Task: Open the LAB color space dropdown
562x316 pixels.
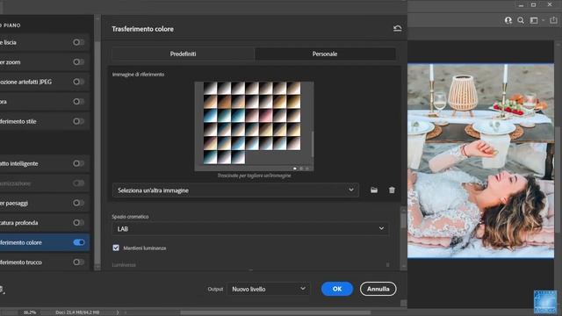Action: point(250,228)
